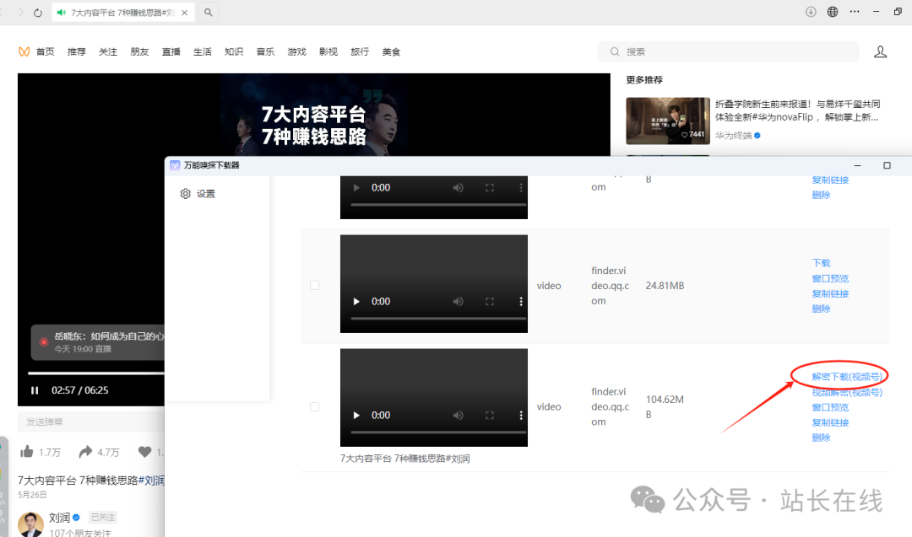Open more options on topmost preview

click(x=520, y=187)
